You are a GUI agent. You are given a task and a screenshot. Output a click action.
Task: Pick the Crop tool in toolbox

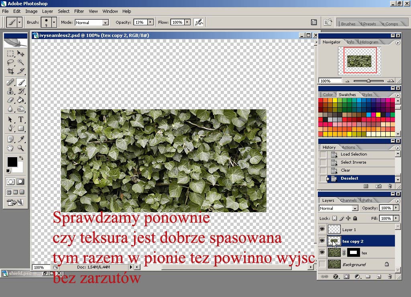pos(10,71)
